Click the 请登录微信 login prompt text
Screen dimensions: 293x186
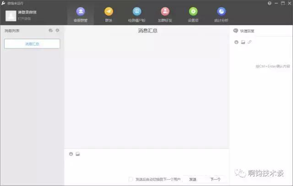27,12
